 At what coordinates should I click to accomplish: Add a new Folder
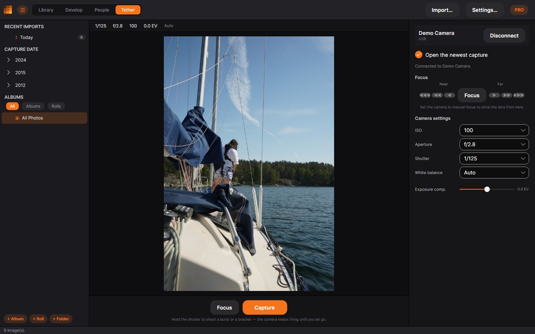pos(61,319)
